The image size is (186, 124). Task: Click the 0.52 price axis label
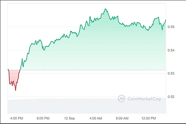click(171, 97)
